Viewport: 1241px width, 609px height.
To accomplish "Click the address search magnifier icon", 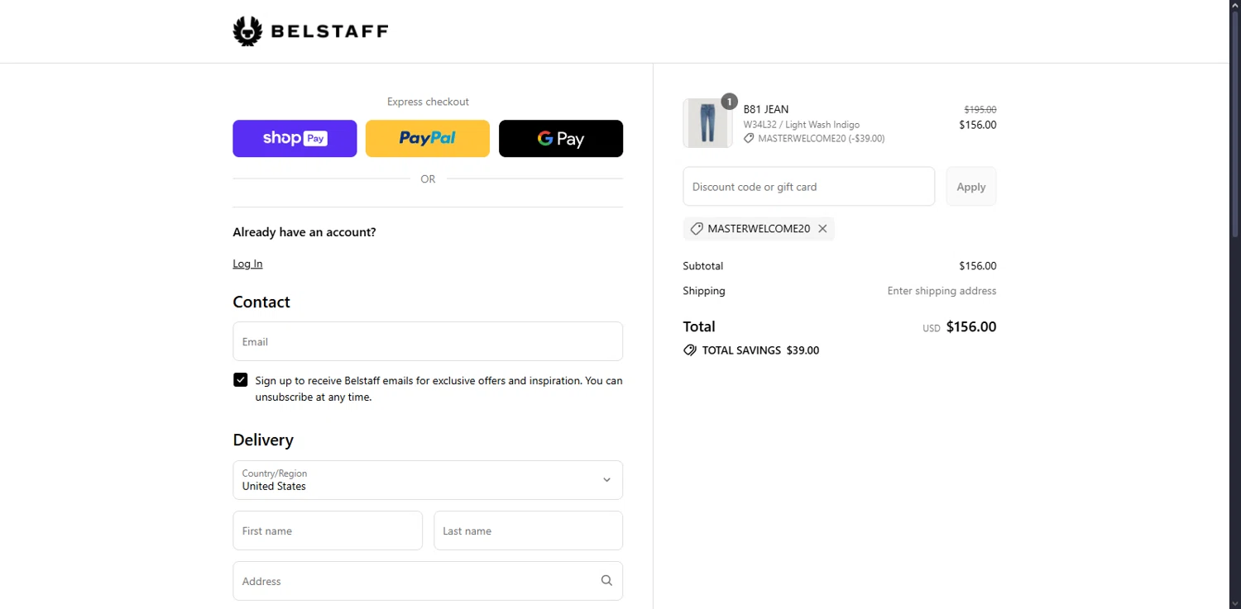I will click(606, 581).
